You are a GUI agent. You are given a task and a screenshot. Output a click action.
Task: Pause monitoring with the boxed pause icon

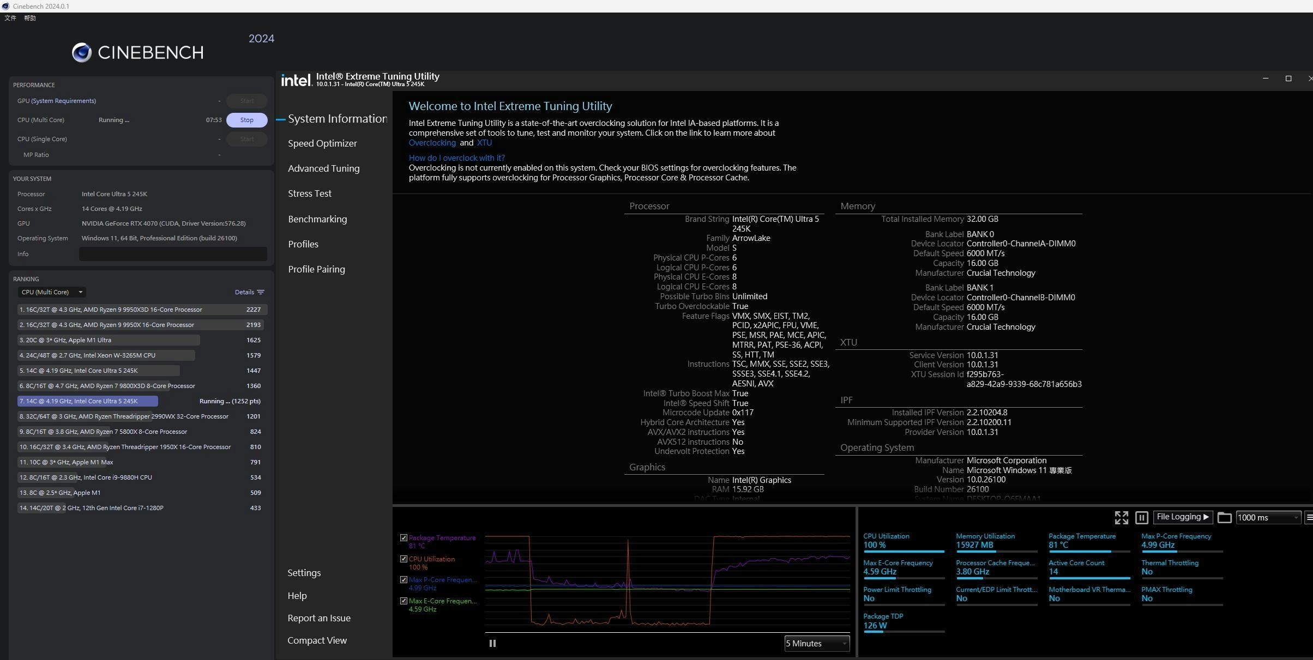(x=1141, y=518)
